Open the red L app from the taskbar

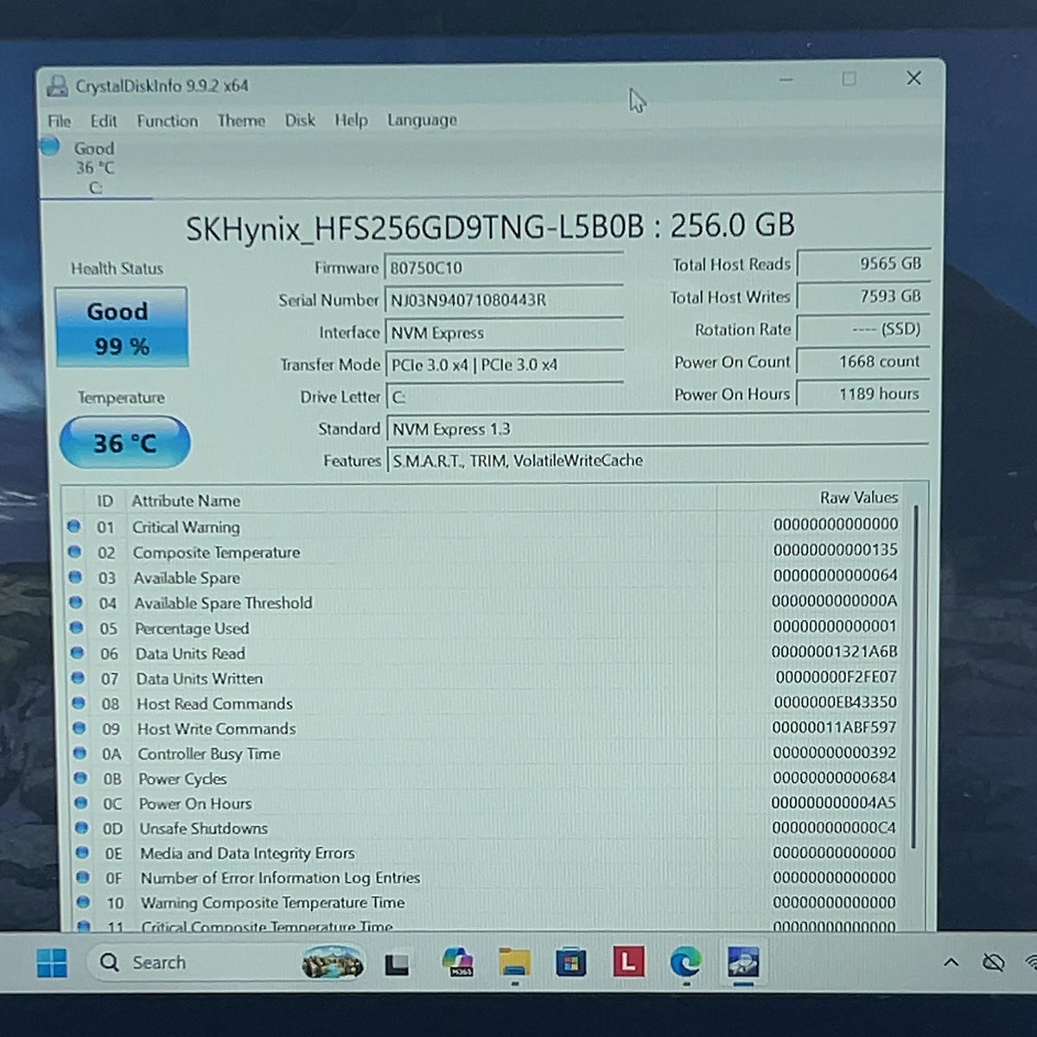coord(628,962)
